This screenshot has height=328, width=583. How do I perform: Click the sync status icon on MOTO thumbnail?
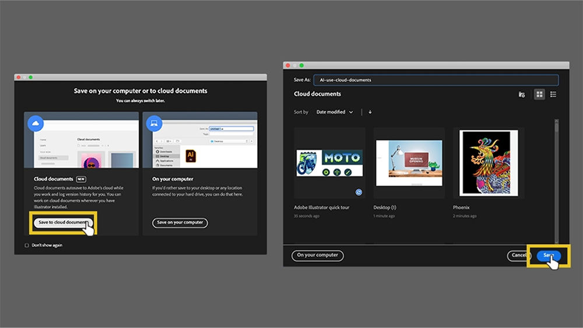click(x=359, y=192)
